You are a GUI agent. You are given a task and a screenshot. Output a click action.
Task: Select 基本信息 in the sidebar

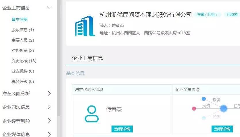click(20, 19)
